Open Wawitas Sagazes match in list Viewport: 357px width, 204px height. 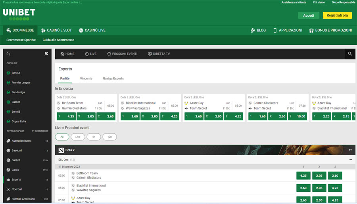coord(88,190)
